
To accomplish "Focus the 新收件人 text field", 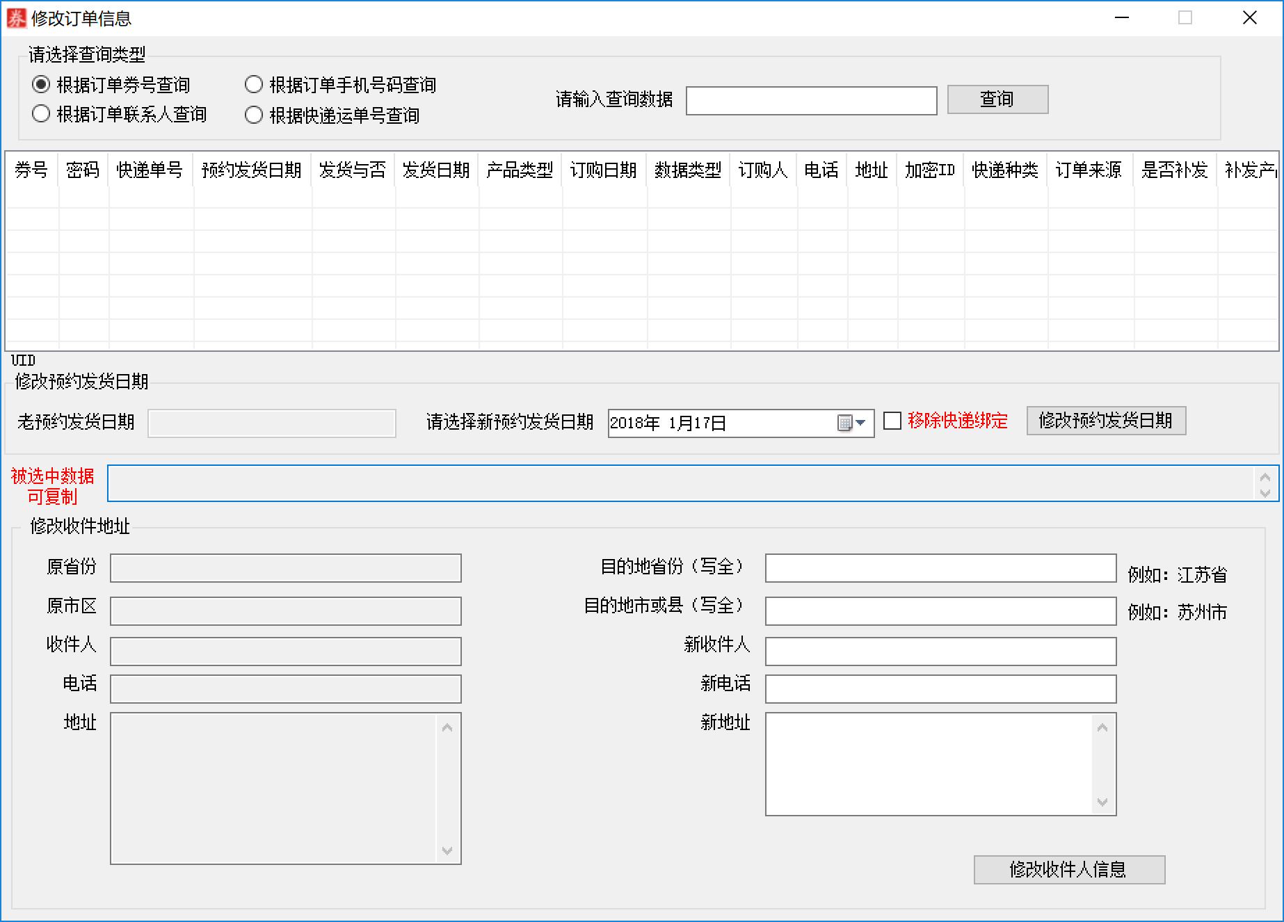I will 940,652.
